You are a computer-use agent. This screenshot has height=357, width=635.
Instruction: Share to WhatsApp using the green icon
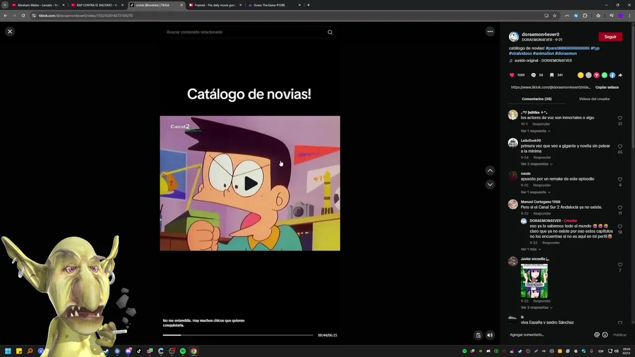(x=604, y=75)
